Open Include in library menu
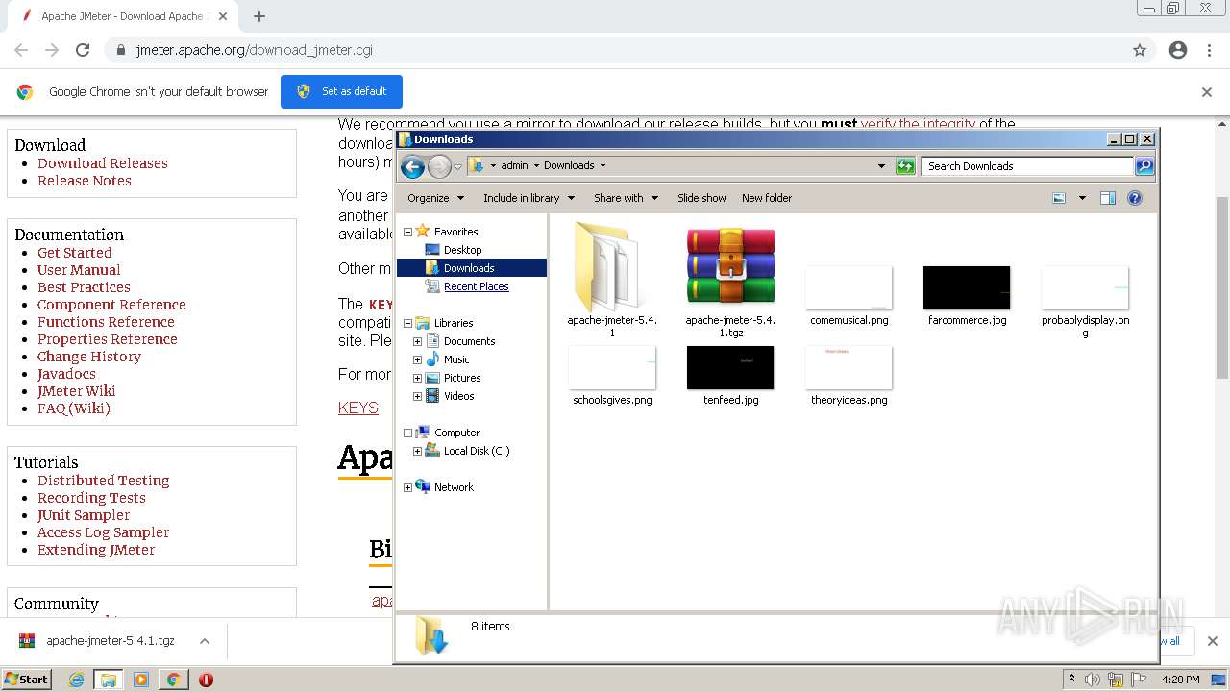The image size is (1230, 692). (x=529, y=198)
